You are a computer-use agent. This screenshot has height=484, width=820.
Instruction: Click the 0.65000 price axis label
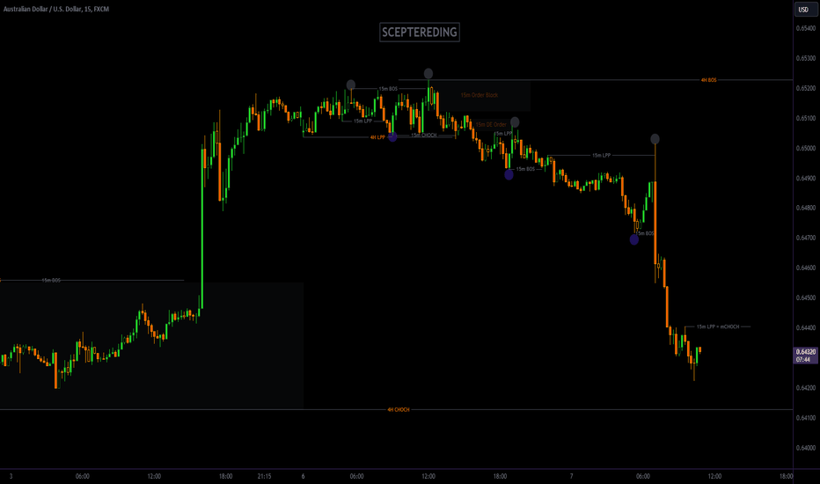pos(805,148)
